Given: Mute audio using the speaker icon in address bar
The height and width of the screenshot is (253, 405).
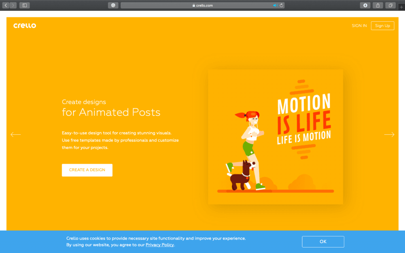Looking at the screenshot, I should pos(275,5).
